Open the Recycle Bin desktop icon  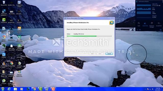(x=4, y=3)
